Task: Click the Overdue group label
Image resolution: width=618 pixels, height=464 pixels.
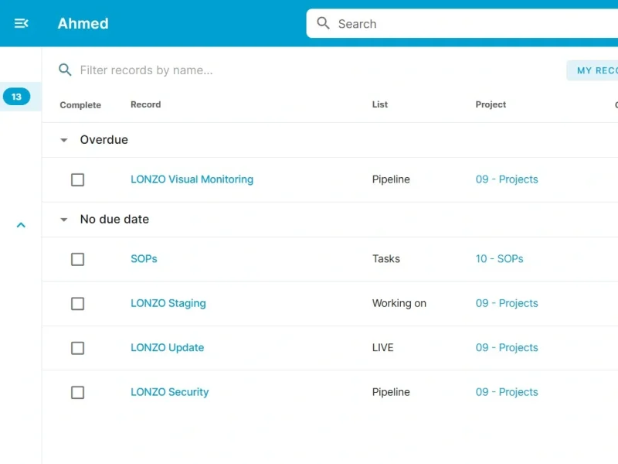Action: coord(104,140)
